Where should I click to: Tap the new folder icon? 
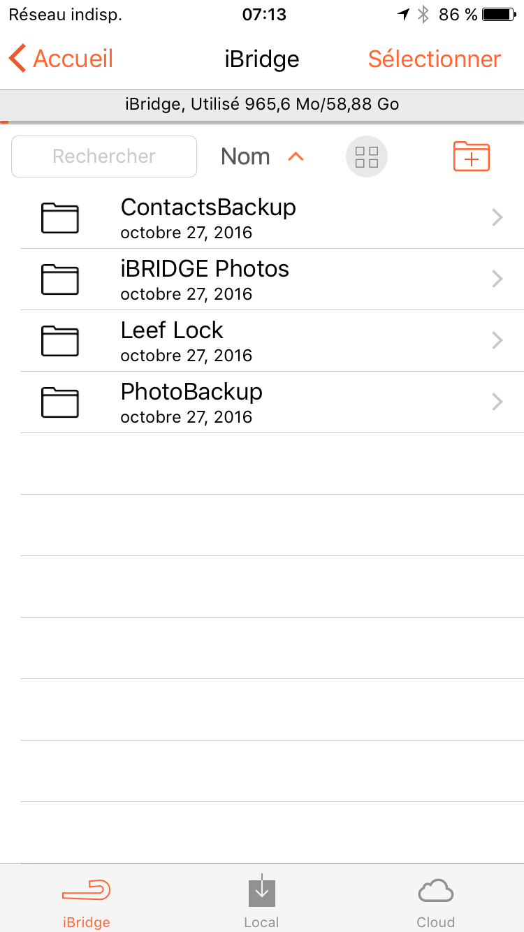click(472, 156)
